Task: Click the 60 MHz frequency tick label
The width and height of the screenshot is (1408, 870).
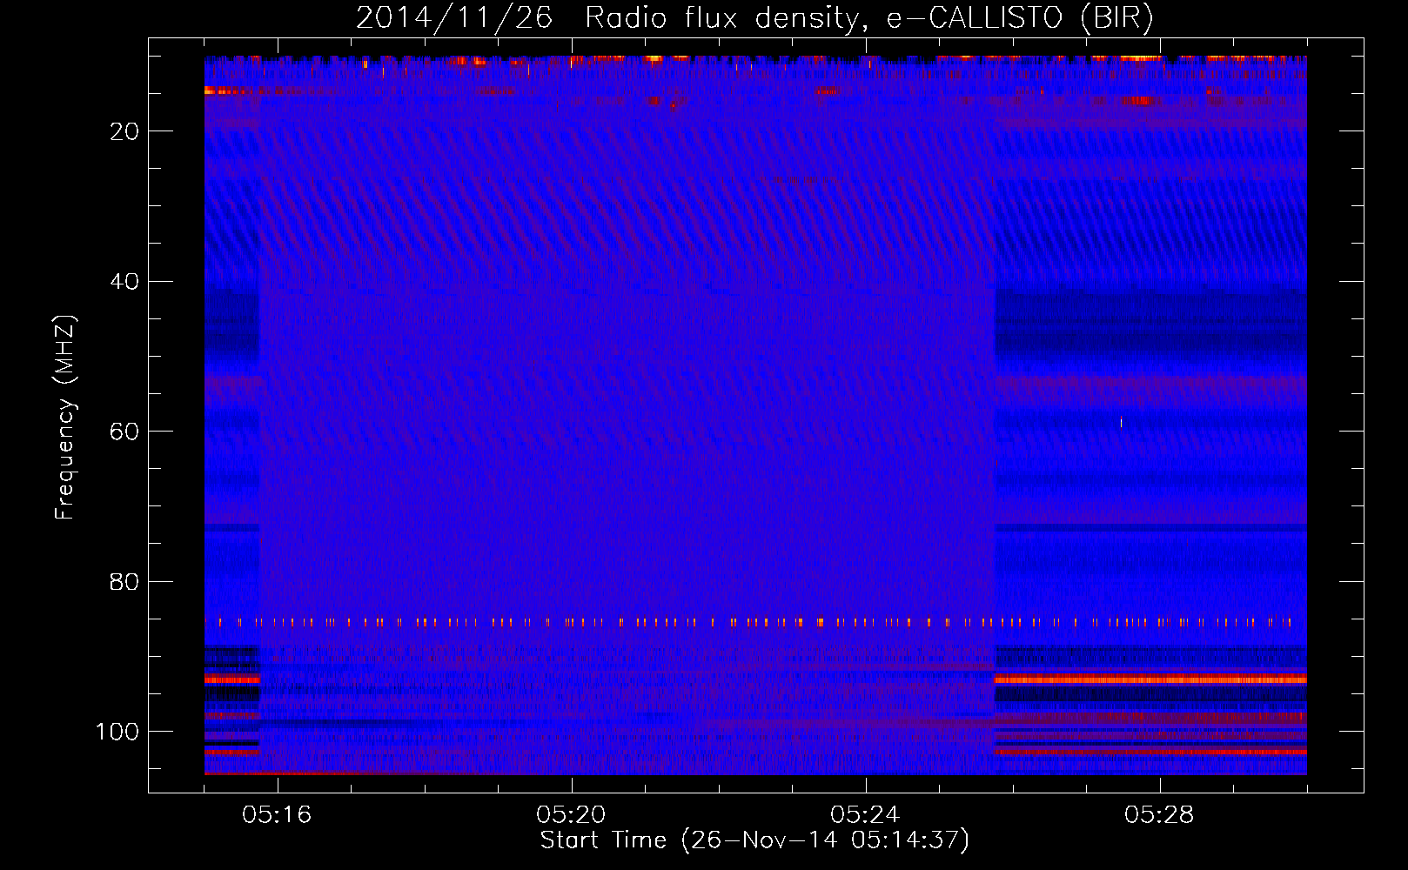Action: (x=125, y=432)
